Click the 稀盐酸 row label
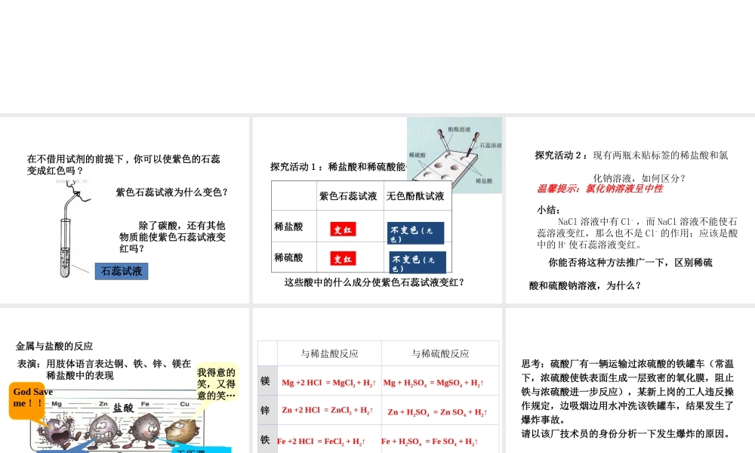 (288, 226)
